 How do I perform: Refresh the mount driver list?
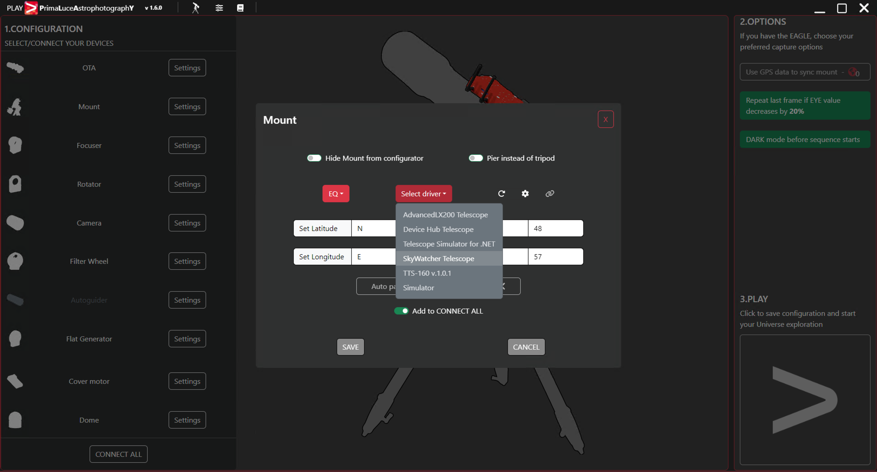pyautogui.click(x=502, y=194)
